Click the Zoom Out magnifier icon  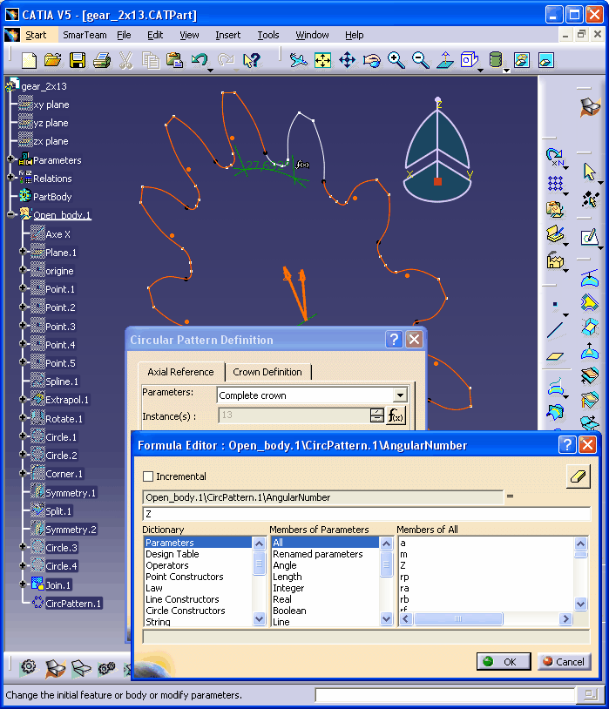pyautogui.click(x=420, y=60)
